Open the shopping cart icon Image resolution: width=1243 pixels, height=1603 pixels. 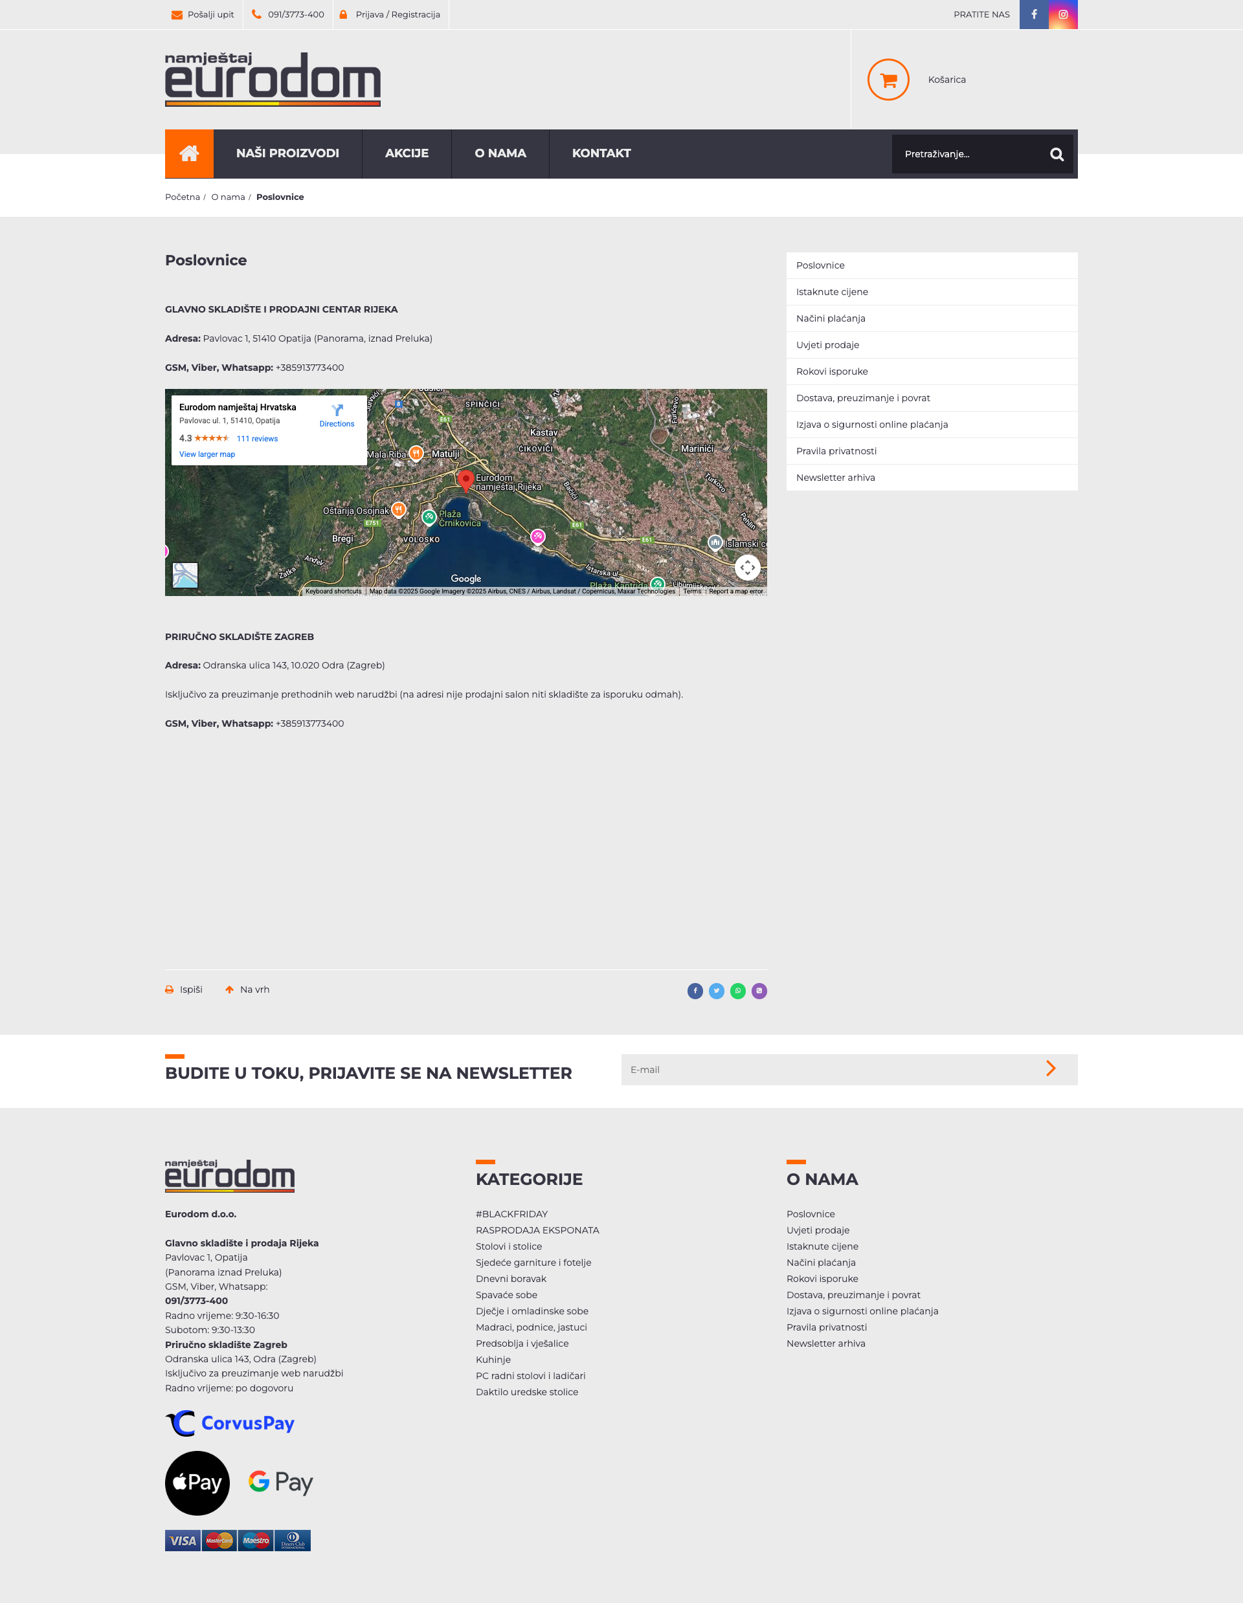point(888,80)
